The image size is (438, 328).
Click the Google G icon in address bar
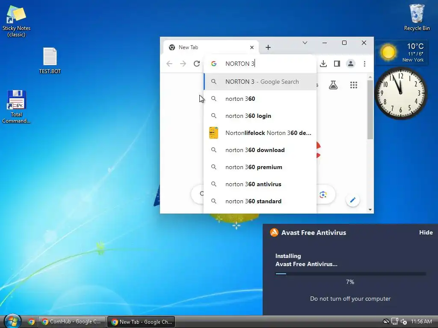point(214,64)
